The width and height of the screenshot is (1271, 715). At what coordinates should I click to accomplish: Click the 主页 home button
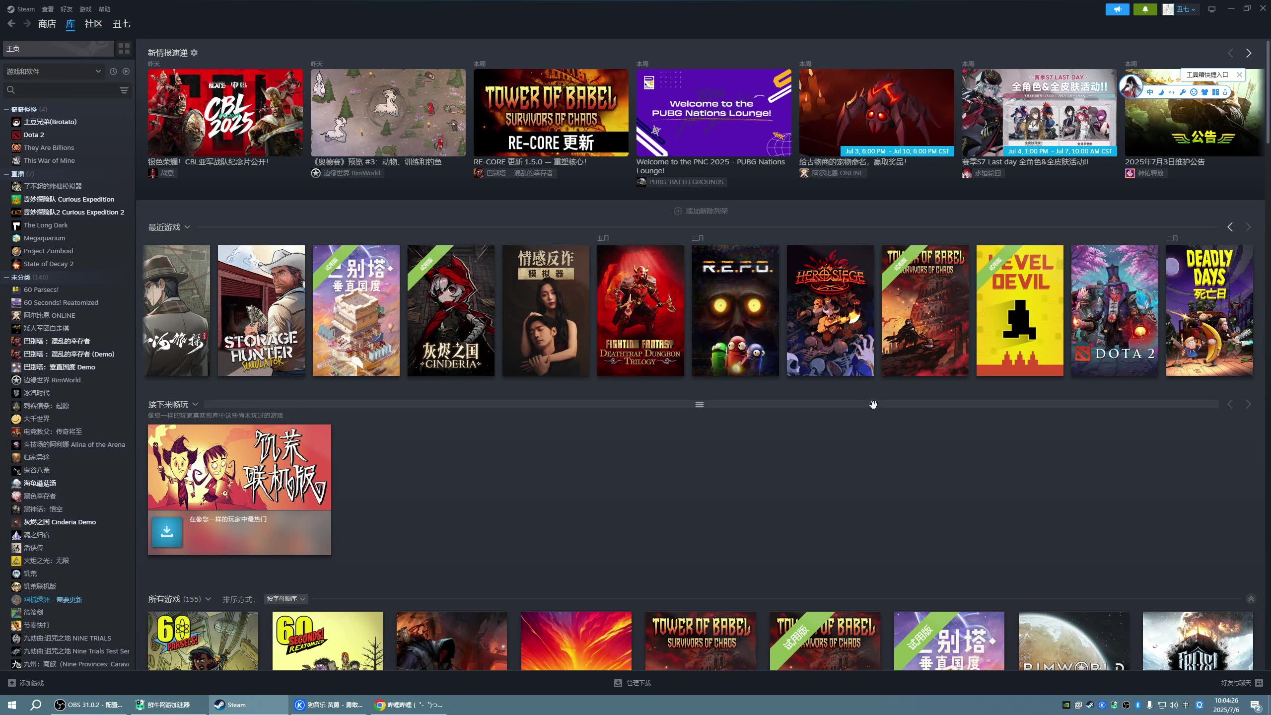(58, 48)
